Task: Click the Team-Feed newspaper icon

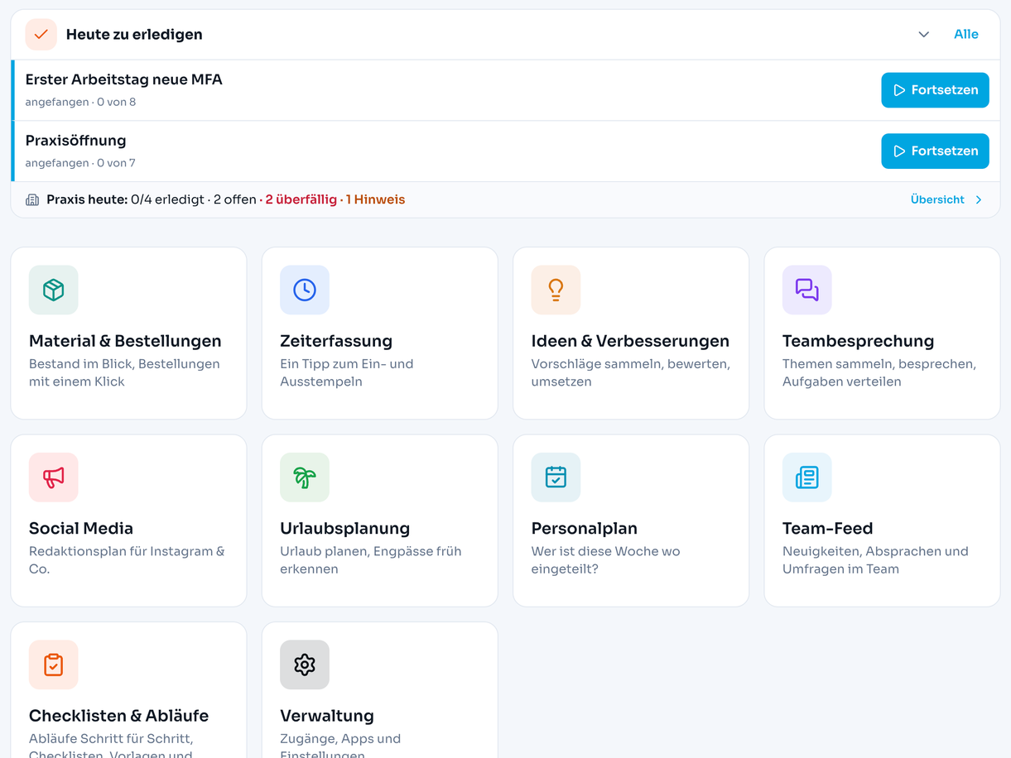Action: coord(806,477)
